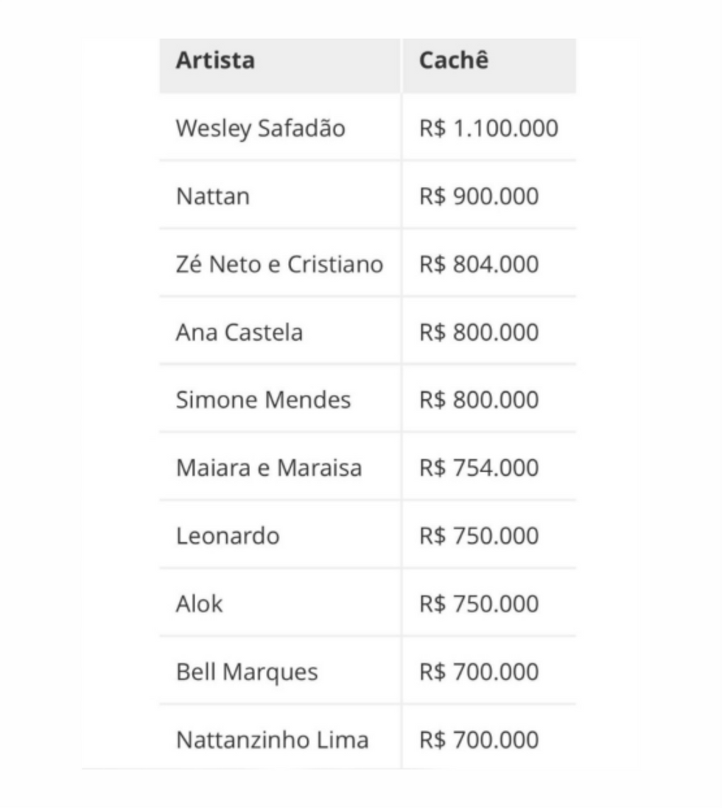Viewport: 722px width, 808px height.
Task: Click the R$ 754.000 cachê value
Action: [479, 468]
